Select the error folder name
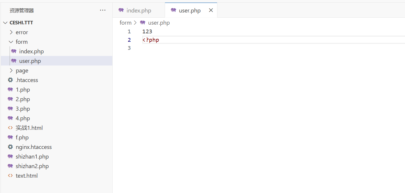The height and width of the screenshot is (193, 405). click(22, 32)
